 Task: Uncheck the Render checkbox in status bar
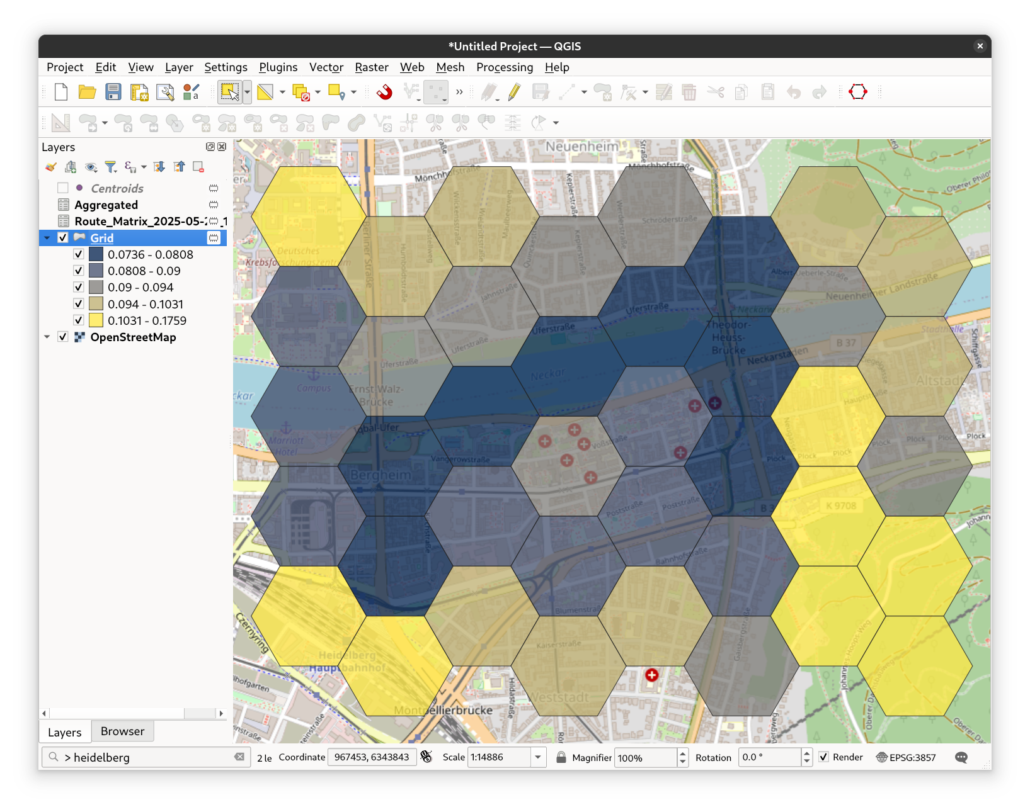(x=824, y=757)
